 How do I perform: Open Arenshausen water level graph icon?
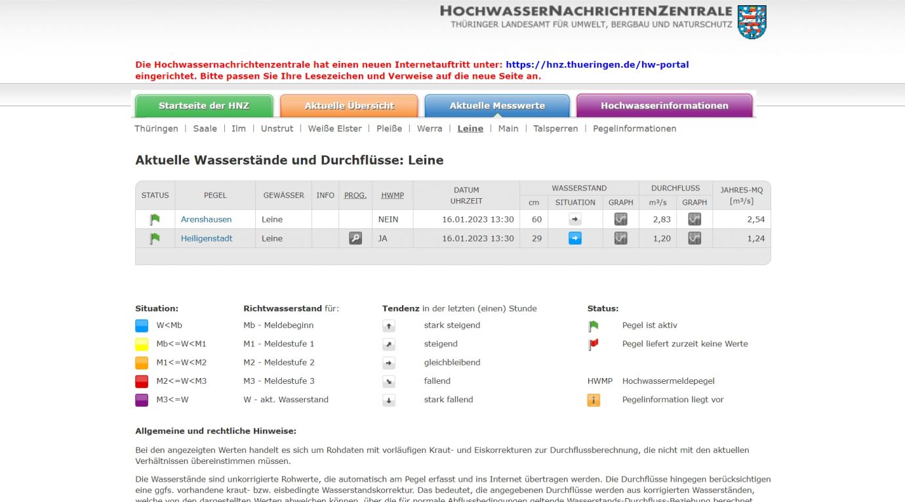[621, 219]
